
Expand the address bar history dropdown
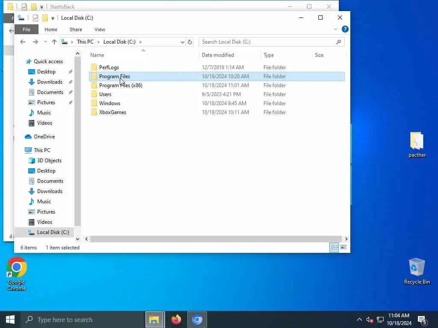(182, 42)
